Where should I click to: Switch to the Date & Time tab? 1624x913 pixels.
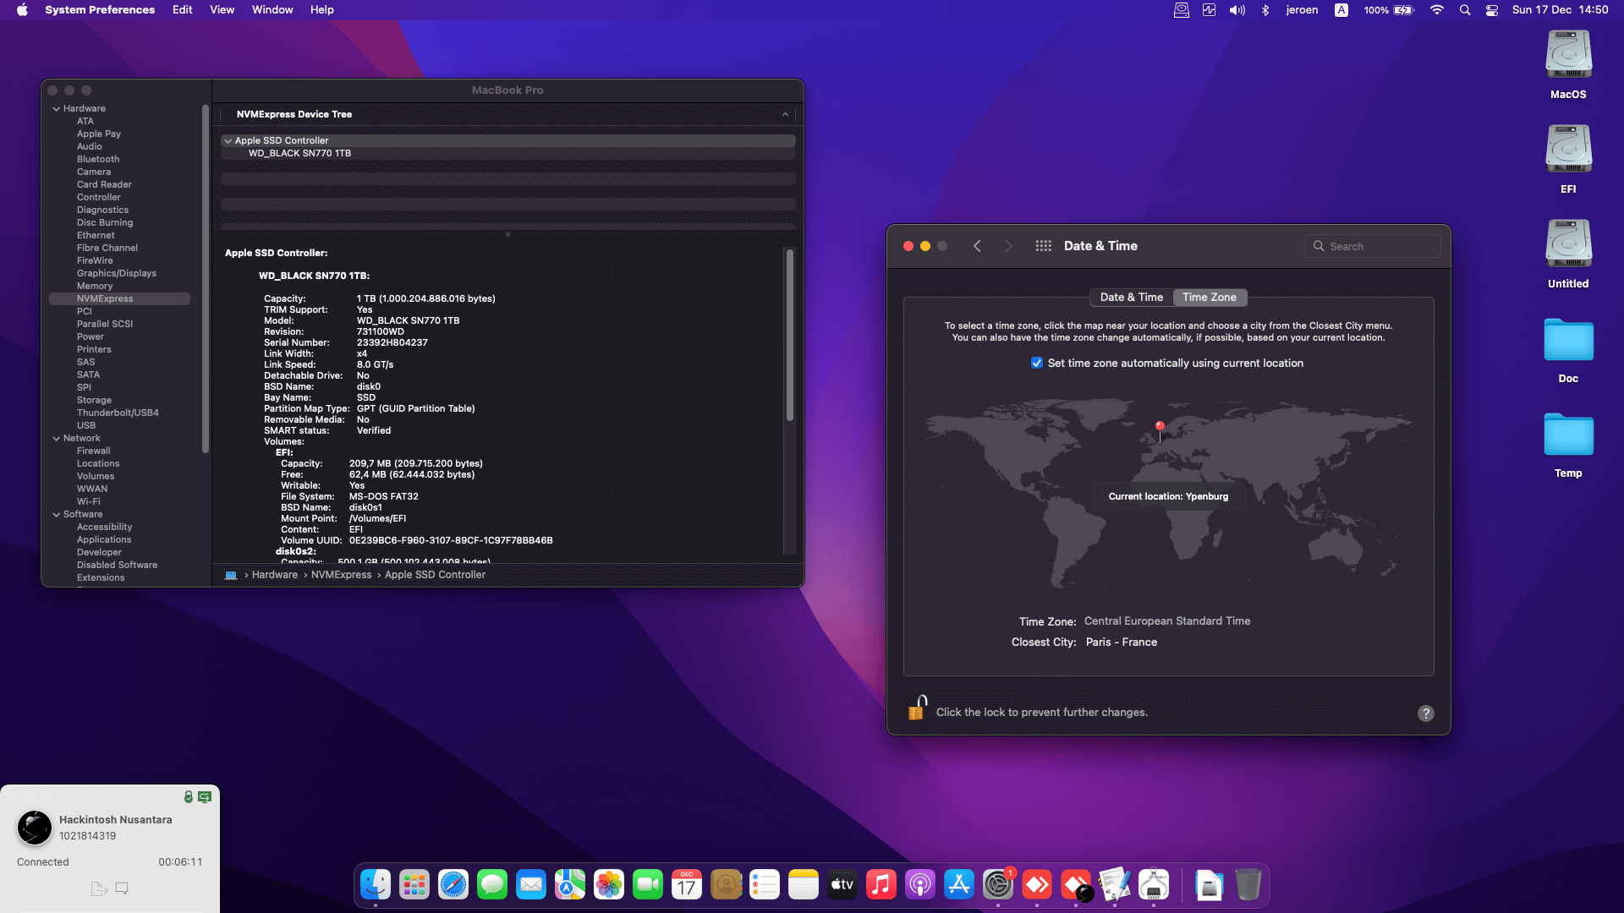point(1131,297)
